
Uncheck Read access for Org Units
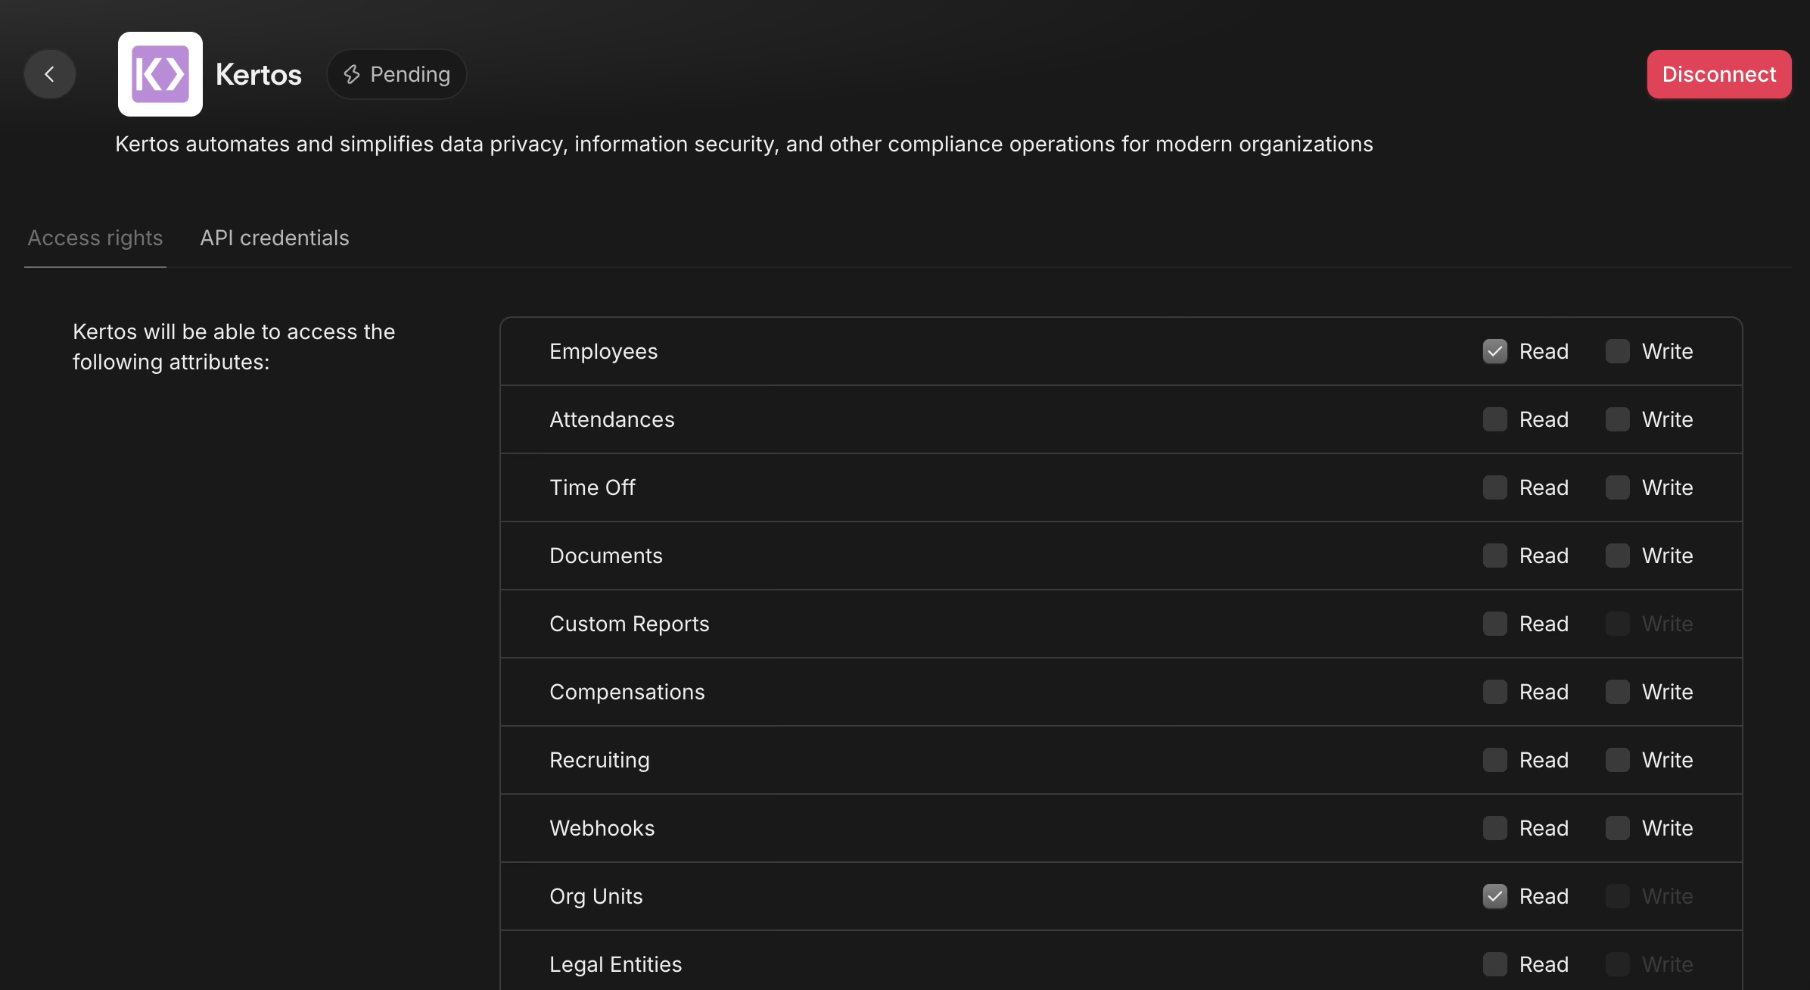[x=1495, y=896]
